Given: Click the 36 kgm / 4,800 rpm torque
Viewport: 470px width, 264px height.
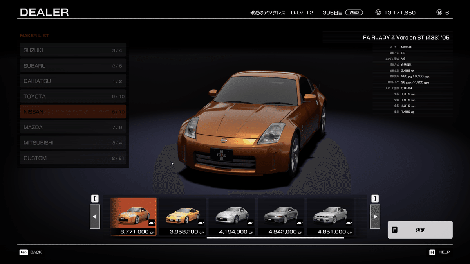Looking at the screenshot, I should (x=415, y=82).
